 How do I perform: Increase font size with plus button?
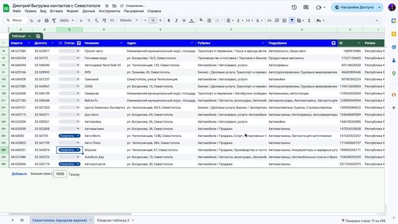pyautogui.click(x=160, y=21)
